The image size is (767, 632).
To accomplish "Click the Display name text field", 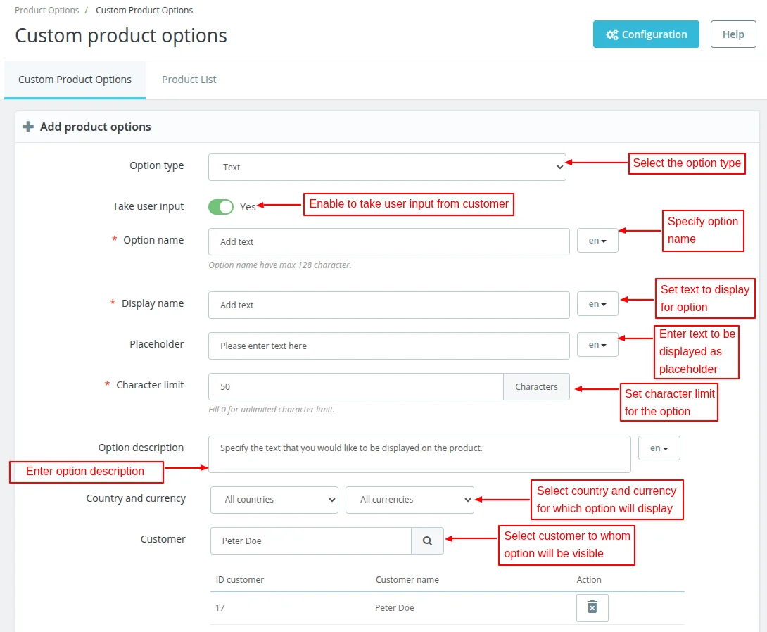I will click(389, 304).
